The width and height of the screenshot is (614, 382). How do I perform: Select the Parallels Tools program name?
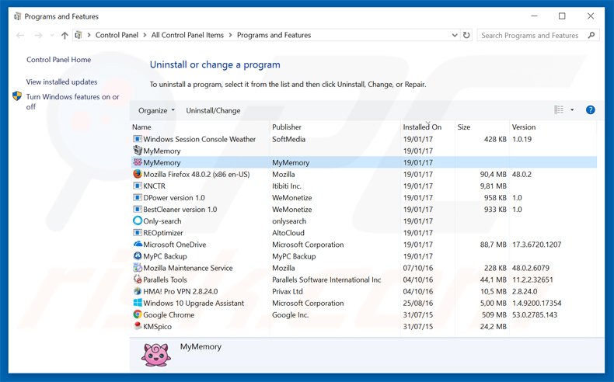165,280
